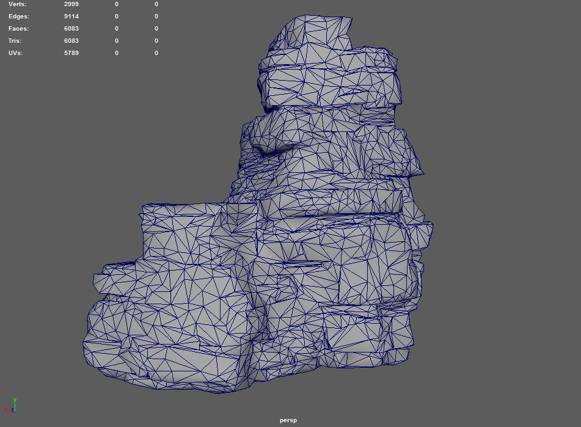Select the Tris row value 6083

point(71,41)
